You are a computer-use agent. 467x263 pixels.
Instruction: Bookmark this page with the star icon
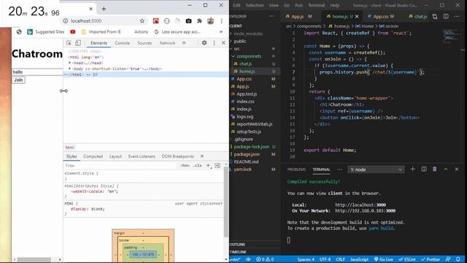tap(142, 21)
